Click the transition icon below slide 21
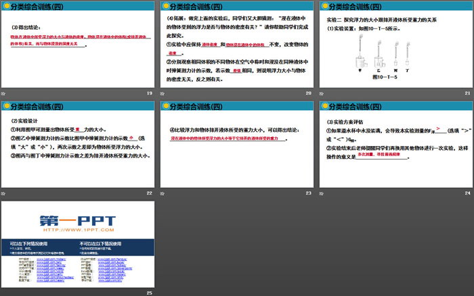474x296 pixels. click(321, 93)
